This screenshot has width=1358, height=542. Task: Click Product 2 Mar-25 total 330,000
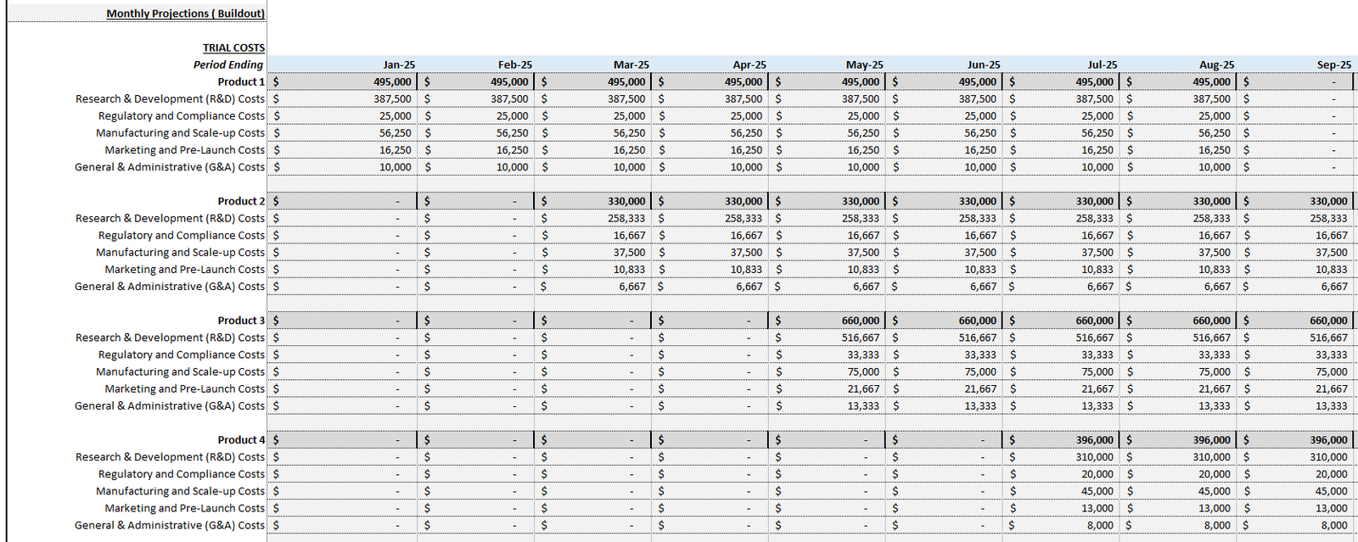click(626, 202)
